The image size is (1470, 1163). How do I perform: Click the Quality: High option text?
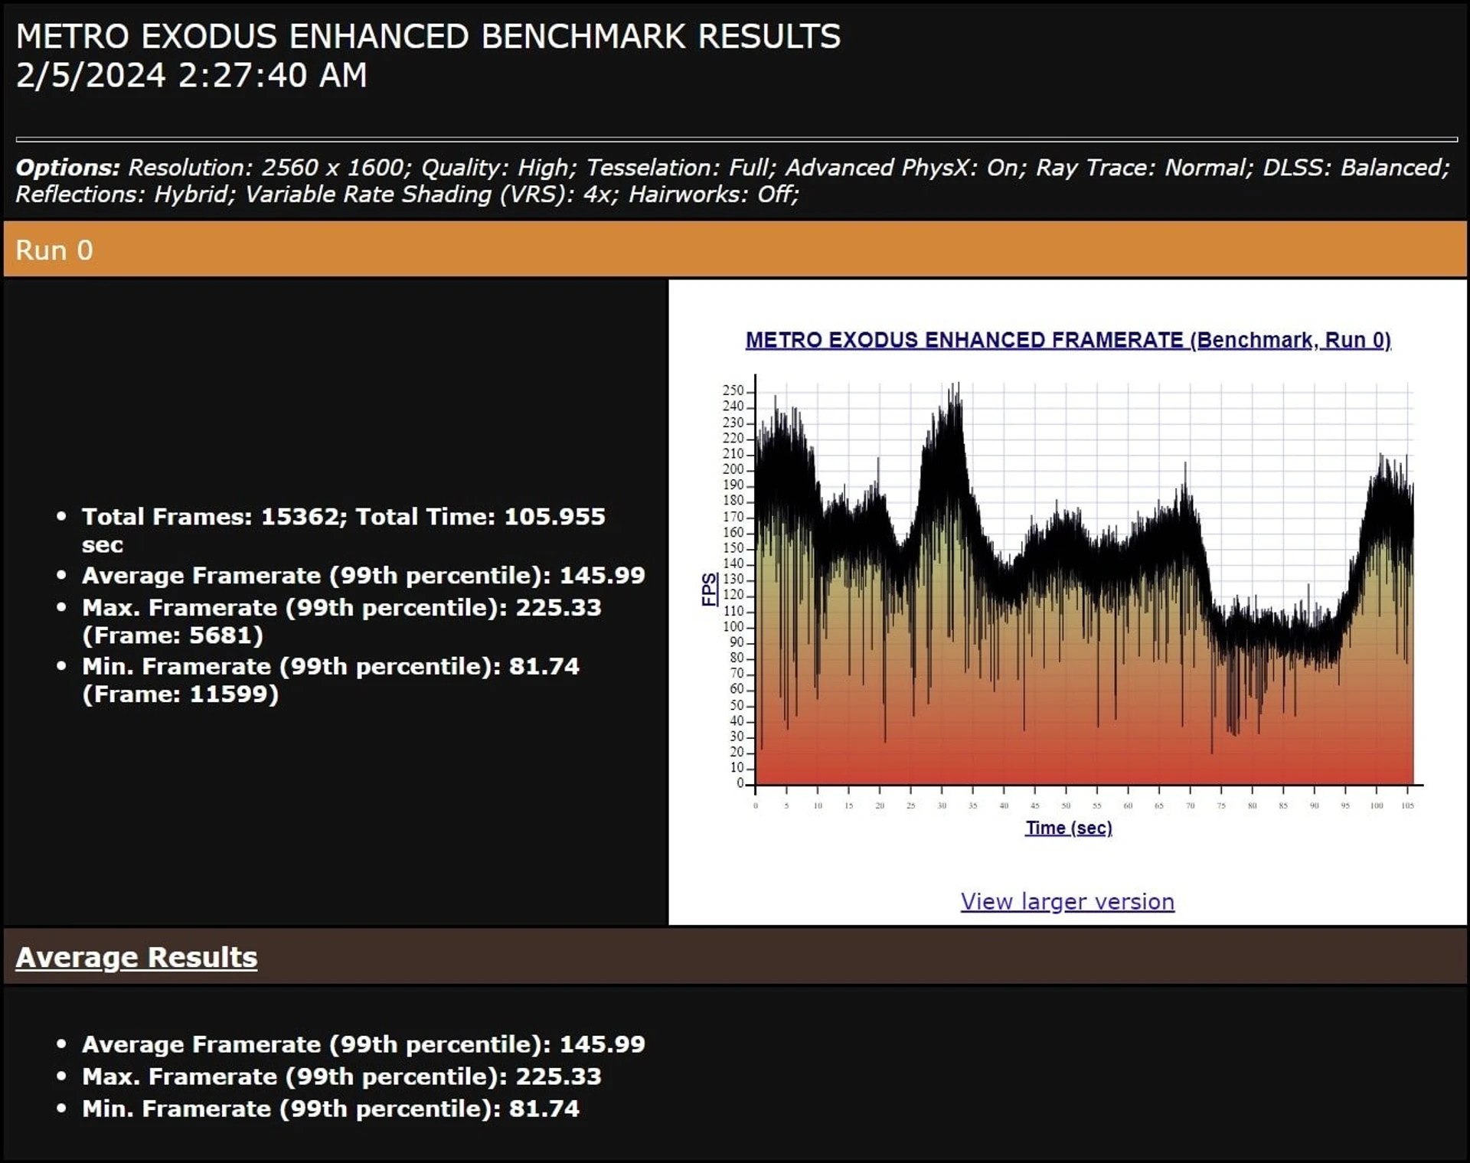pyautogui.click(x=498, y=168)
